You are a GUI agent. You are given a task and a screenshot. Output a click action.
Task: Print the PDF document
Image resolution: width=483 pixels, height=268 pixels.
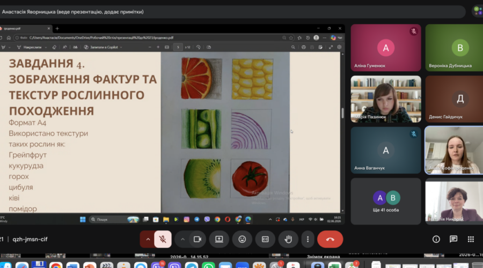click(303, 47)
